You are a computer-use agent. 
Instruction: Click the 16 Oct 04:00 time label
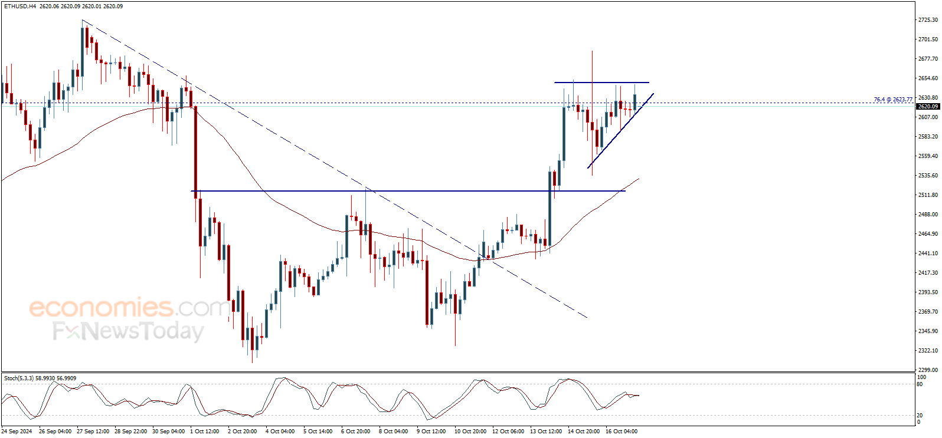point(622,432)
